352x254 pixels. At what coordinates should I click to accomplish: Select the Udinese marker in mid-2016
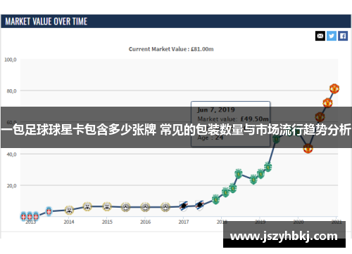point(165,207)
